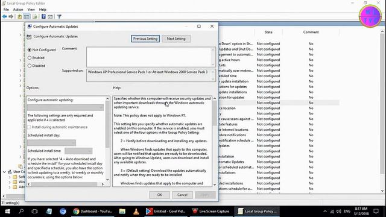The image size is (386, 217).
Task: Click the OK button
Action: (x=159, y=195)
